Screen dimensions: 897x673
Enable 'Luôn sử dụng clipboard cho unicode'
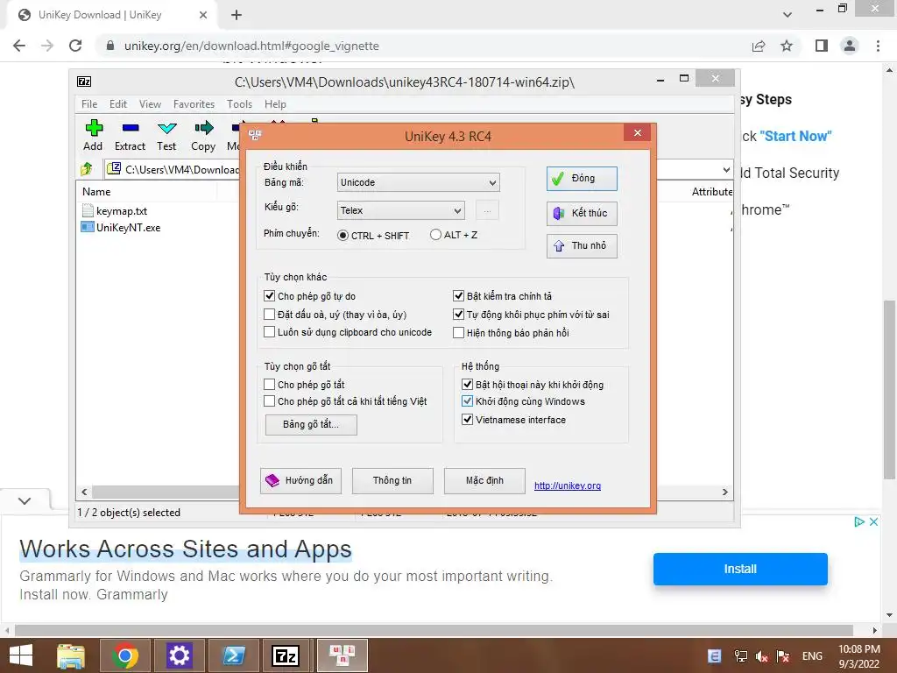click(270, 332)
